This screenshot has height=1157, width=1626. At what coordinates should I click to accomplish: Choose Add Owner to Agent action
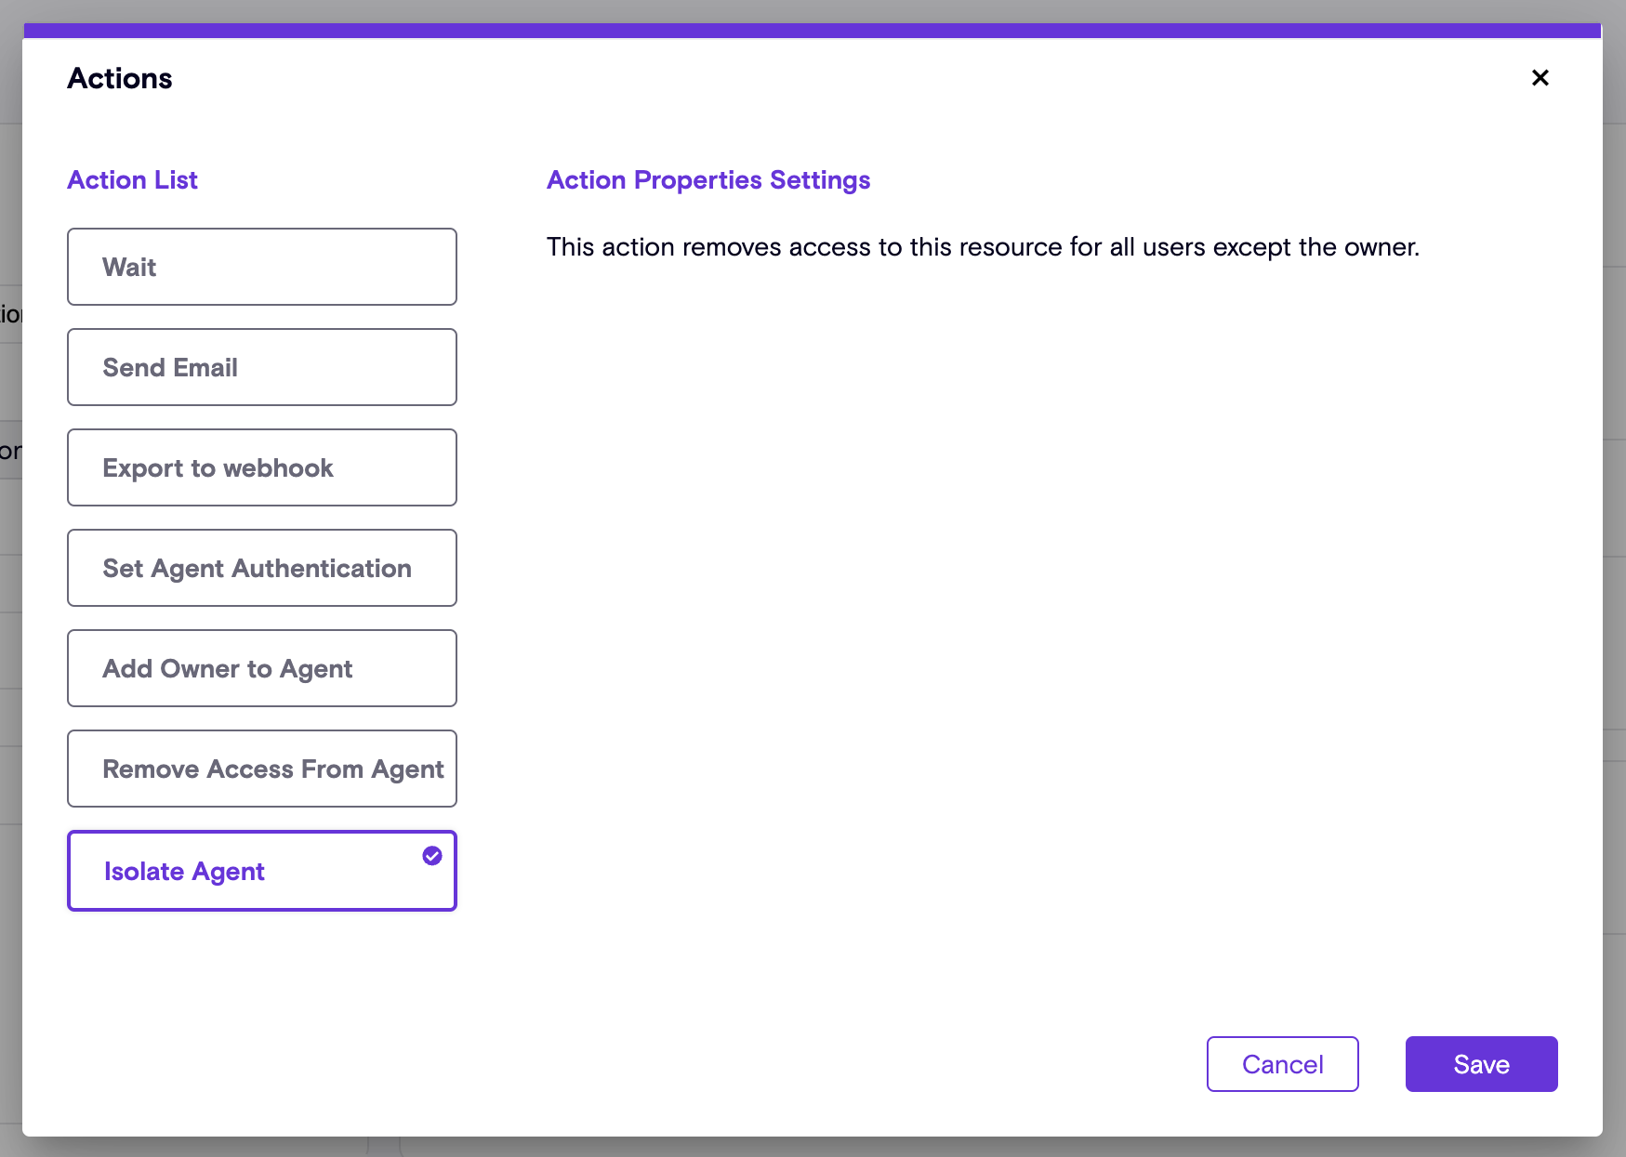point(261,668)
